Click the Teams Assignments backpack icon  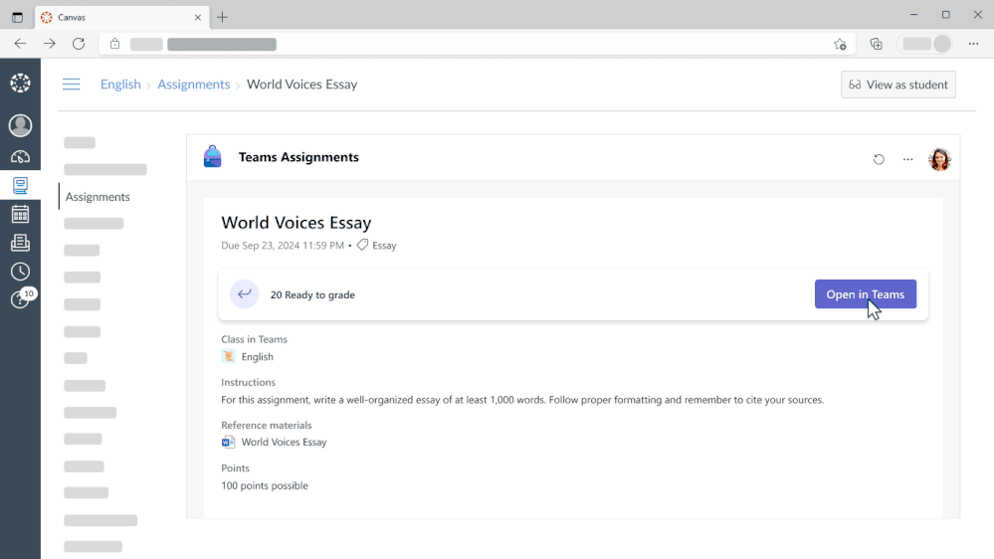pyautogui.click(x=212, y=156)
